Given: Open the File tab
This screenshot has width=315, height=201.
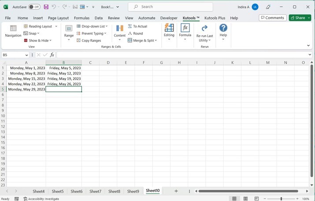Looking at the screenshot, I should click(x=7, y=18).
